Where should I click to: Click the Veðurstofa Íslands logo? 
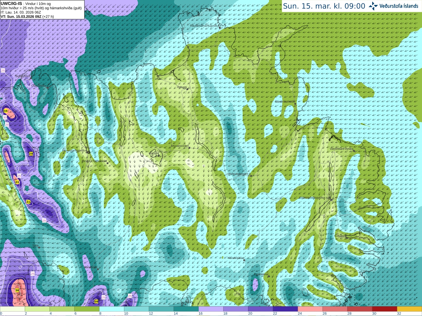point(393,6)
